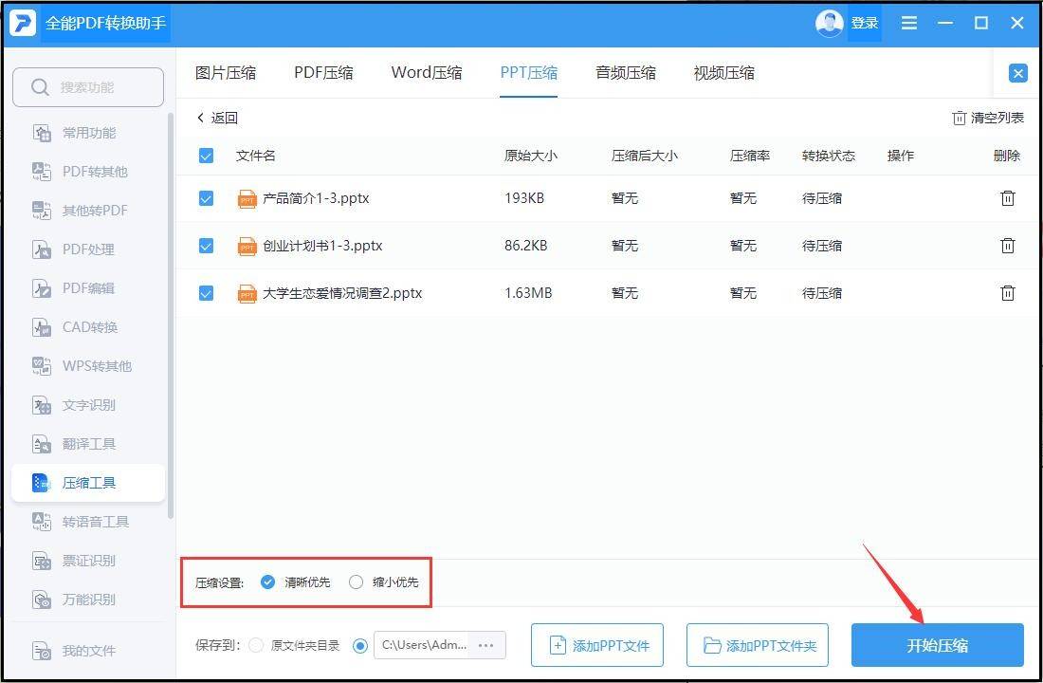Click the 搜索功能 search field
1043x683 pixels.
pos(88,86)
